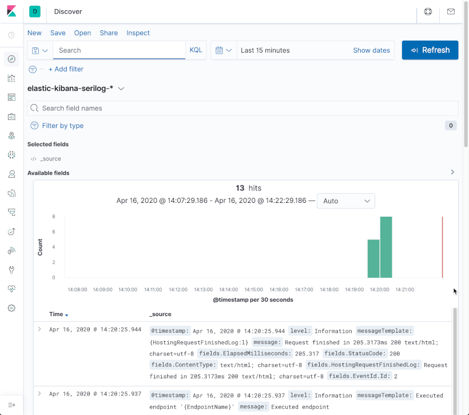The height and width of the screenshot is (415, 469).
Task: Click Filter by type
Action: click(x=62, y=126)
